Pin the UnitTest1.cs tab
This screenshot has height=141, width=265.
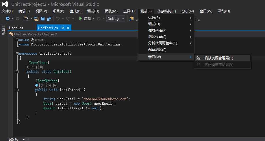click(62, 28)
